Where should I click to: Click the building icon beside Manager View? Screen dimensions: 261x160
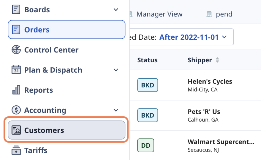pyautogui.click(x=131, y=14)
